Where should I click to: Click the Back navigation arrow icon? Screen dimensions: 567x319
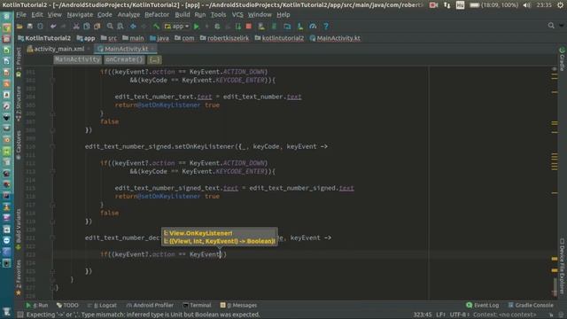(x=133, y=27)
